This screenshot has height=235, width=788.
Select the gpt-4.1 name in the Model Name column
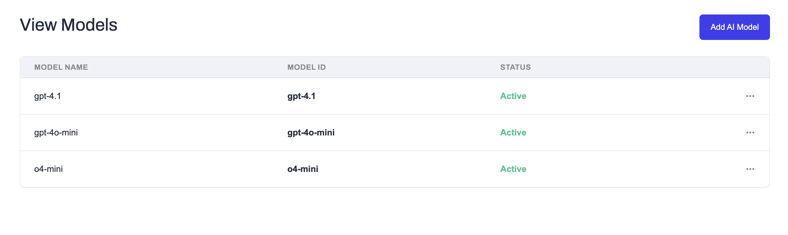(47, 96)
